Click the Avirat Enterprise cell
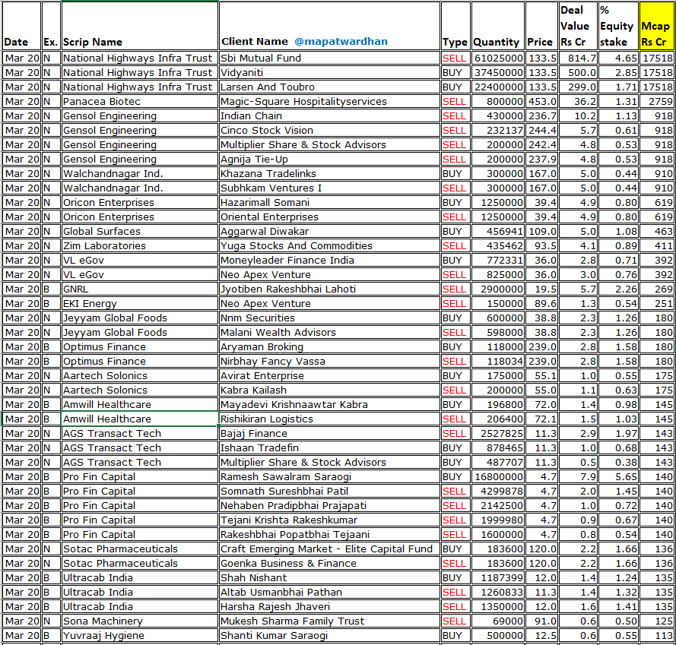The height and width of the screenshot is (645, 676). click(x=329, y=376)
